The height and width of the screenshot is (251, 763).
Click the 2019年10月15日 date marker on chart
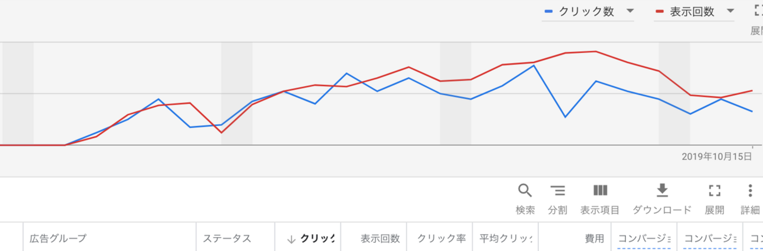(x=716, y=156)
